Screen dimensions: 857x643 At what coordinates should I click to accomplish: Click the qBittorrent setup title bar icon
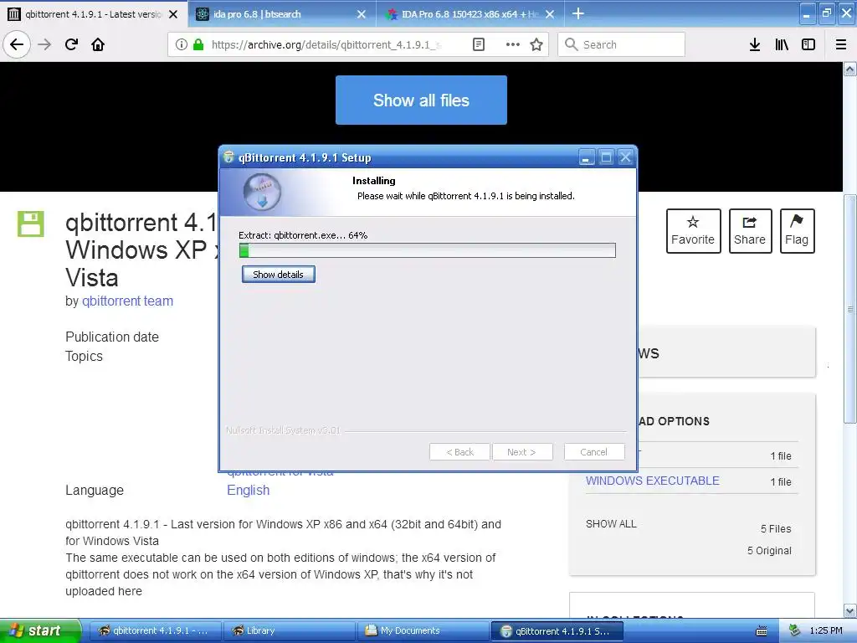[x=228, y=157]
